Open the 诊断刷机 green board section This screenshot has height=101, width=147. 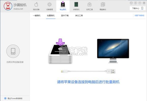pos(76,6)
